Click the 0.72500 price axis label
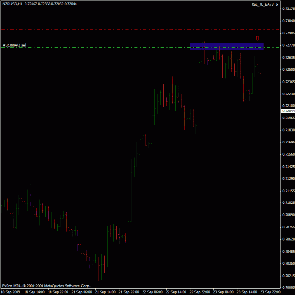Image resolution: width=295 pixels, height=295 pixels. [x=288, y=69]
